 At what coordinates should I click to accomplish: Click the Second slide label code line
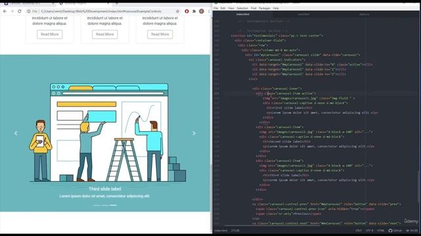[287, 142]
